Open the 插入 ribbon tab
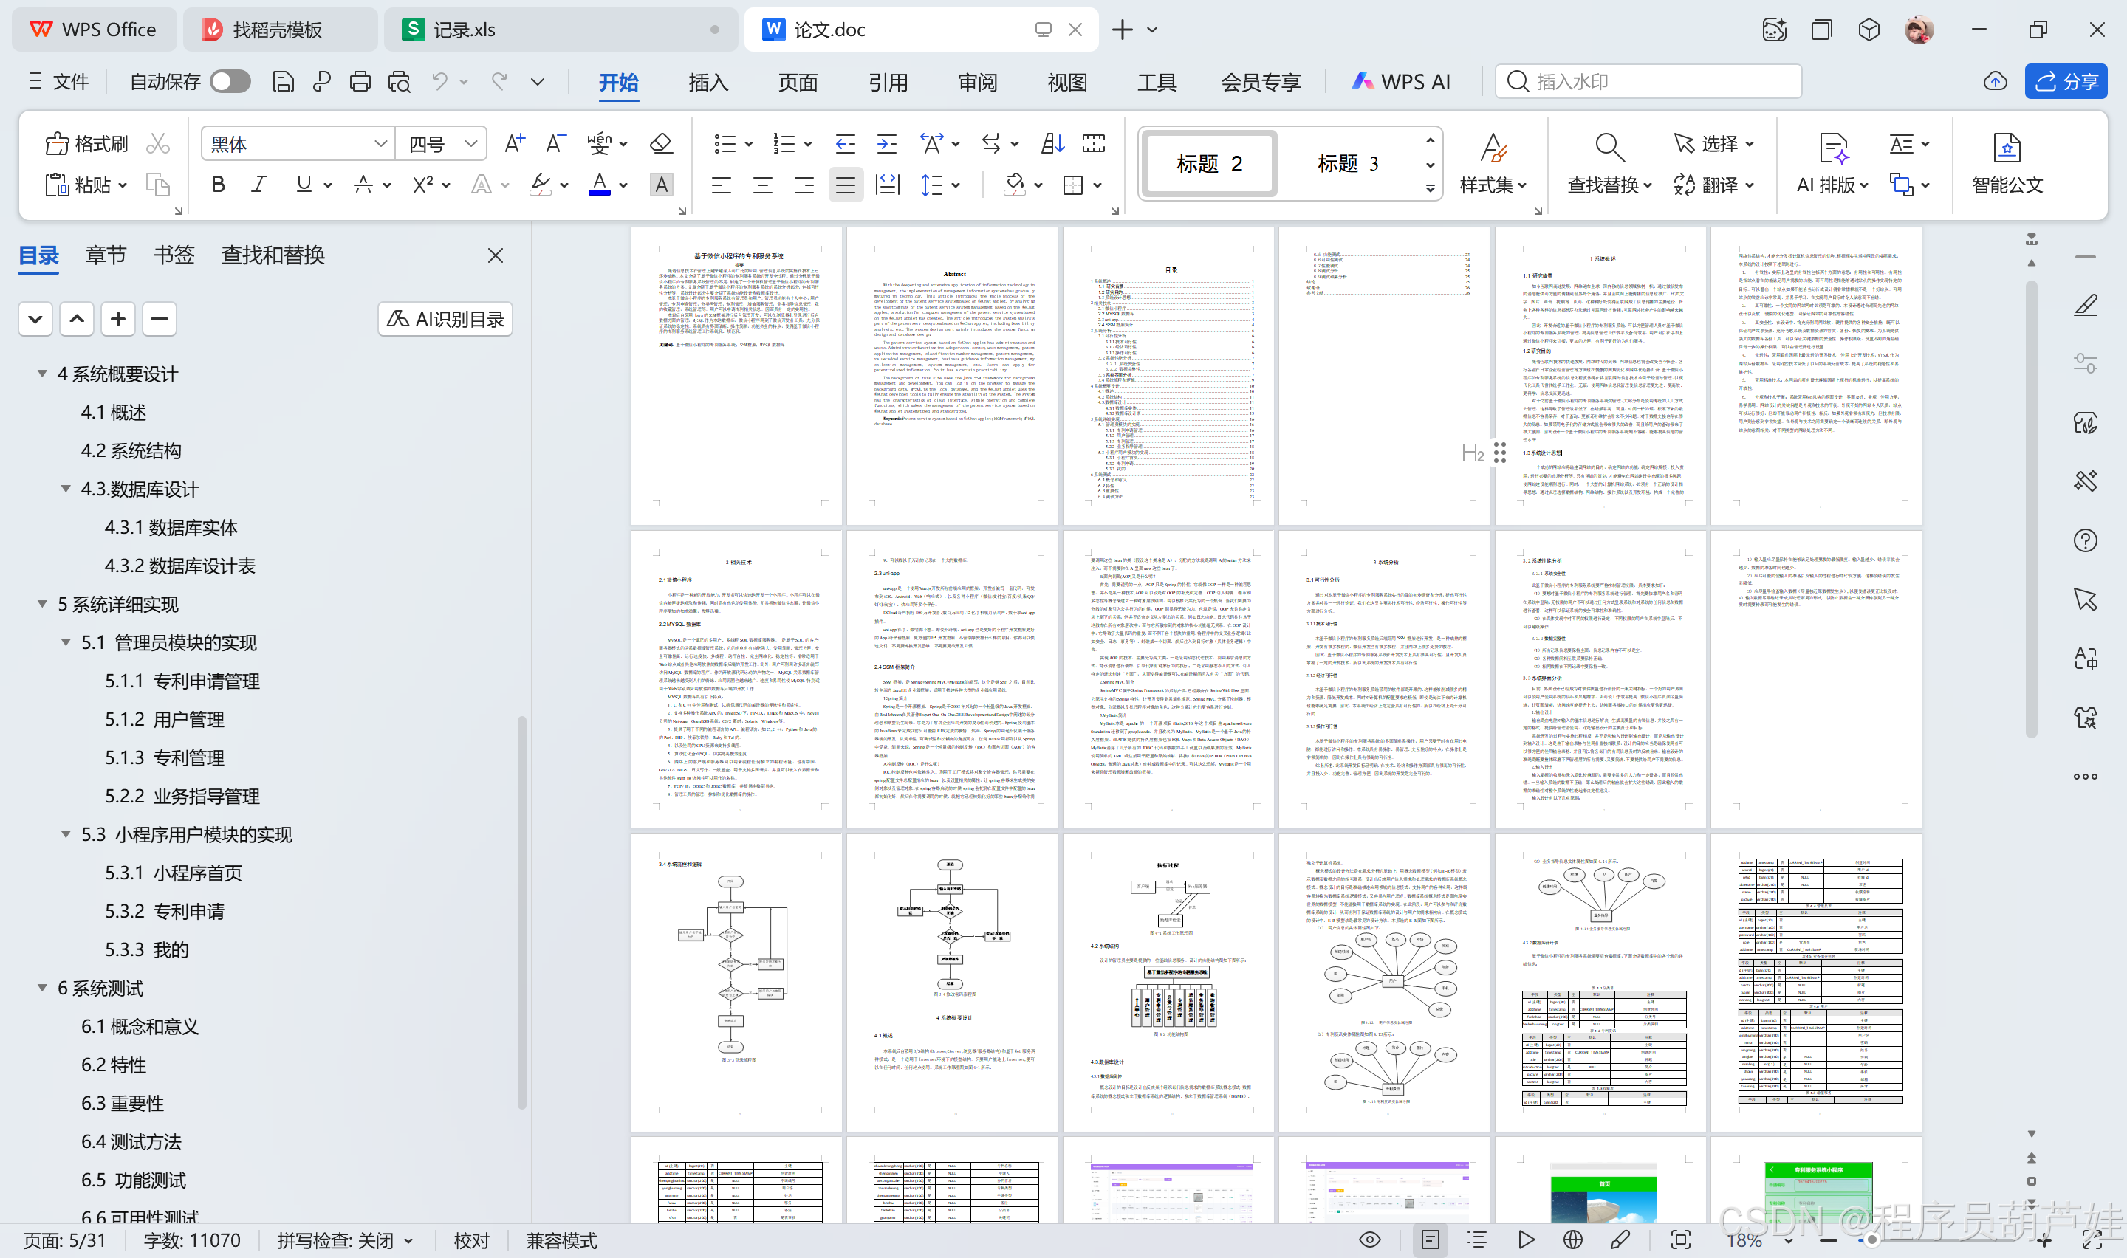 click(x=708, y=81)
